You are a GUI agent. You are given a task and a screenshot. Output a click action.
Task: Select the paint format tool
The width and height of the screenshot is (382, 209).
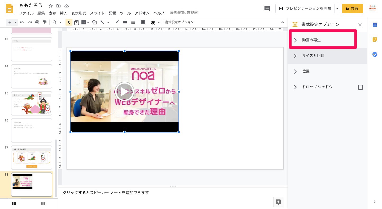pos(45,22)
